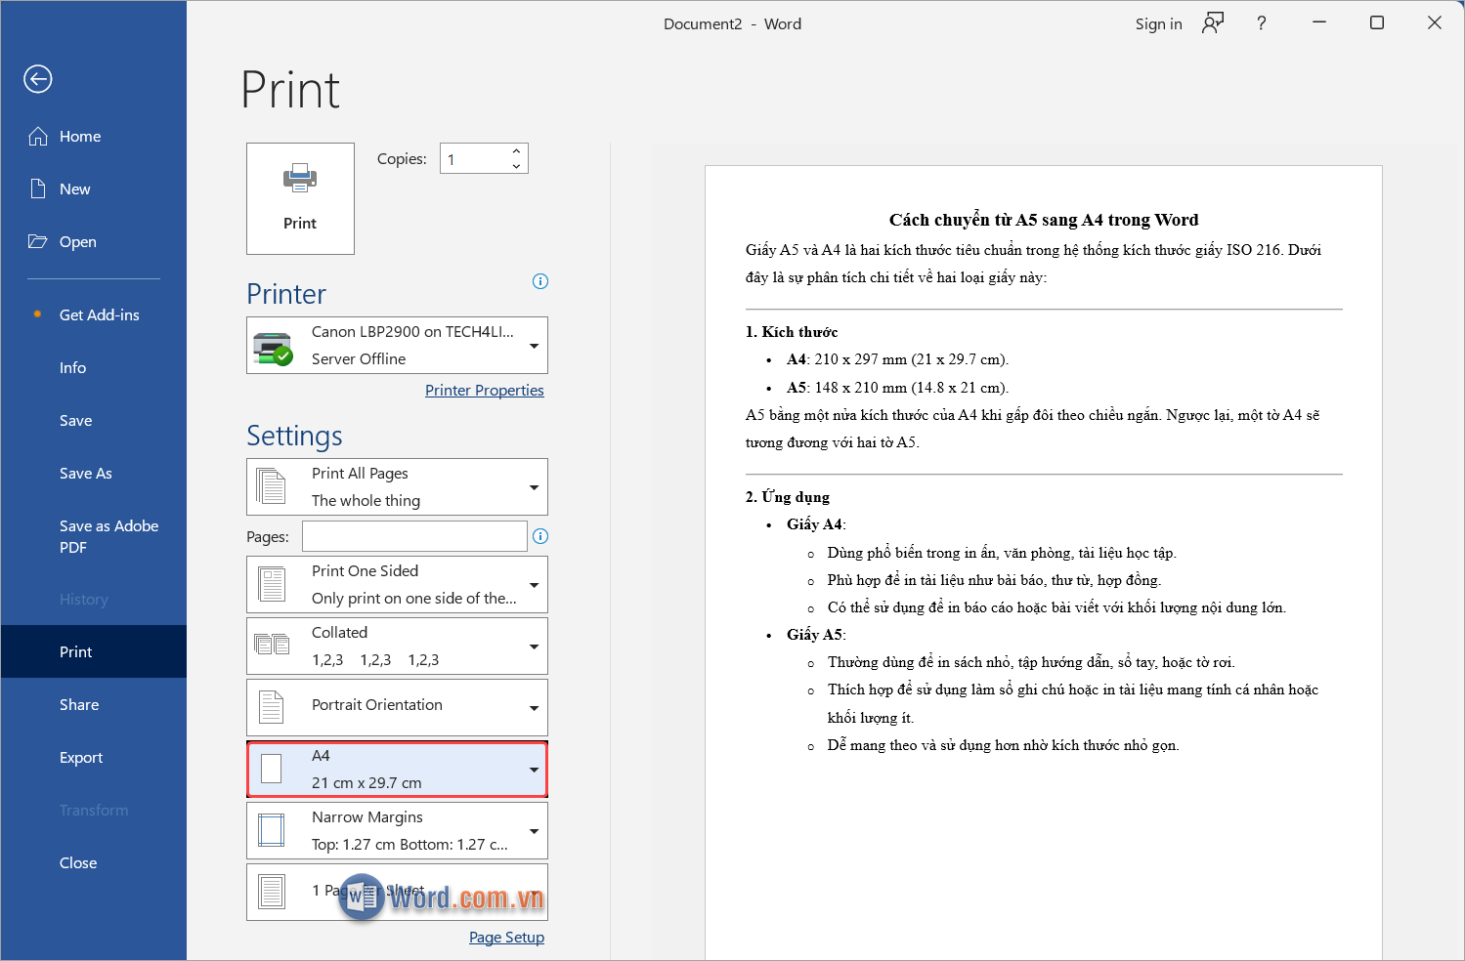
Task: Expand the Collated dropdown arrow
Action: pos(534,647)
